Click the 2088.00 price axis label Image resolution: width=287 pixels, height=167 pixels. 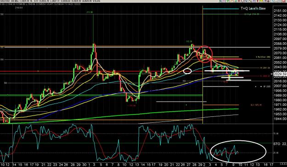[x=280, y=44]
